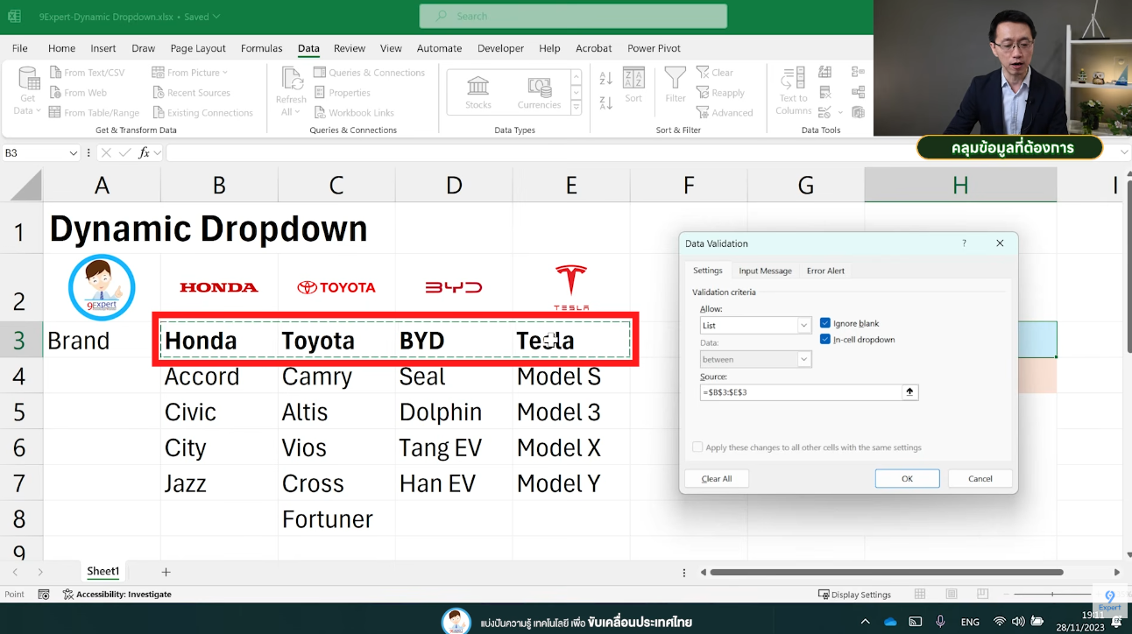Open Display Settings in status bar
1132x634 pixels.
pos(854,595)
